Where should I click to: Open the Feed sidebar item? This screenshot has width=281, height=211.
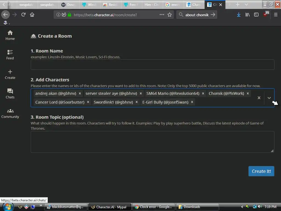point(10,55)
